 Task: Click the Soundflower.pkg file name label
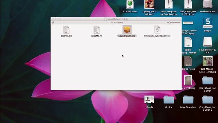127,36
